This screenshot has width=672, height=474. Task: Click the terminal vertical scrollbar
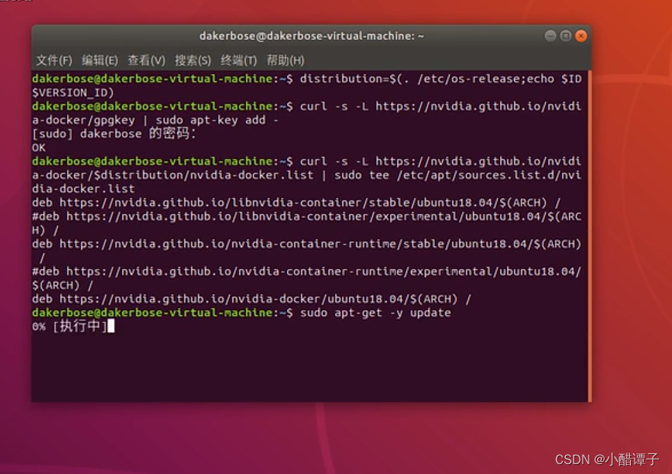(x=590, y=236)
